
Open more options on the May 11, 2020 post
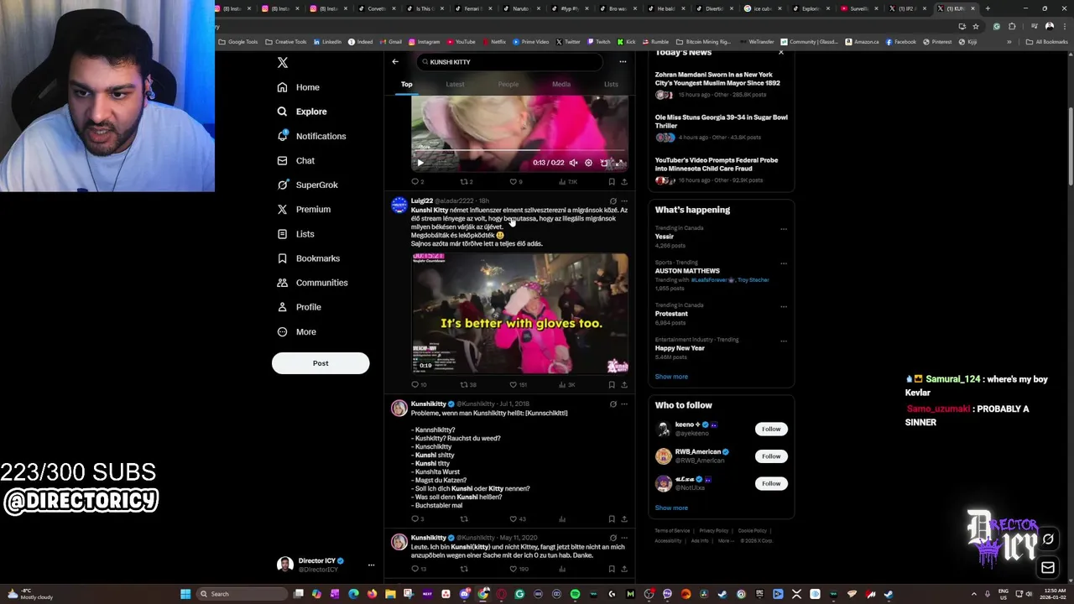click(x=623, y=538)
